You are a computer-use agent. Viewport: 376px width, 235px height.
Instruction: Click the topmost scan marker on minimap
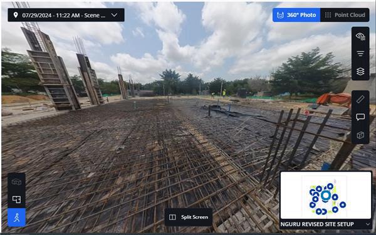point(330,186)
